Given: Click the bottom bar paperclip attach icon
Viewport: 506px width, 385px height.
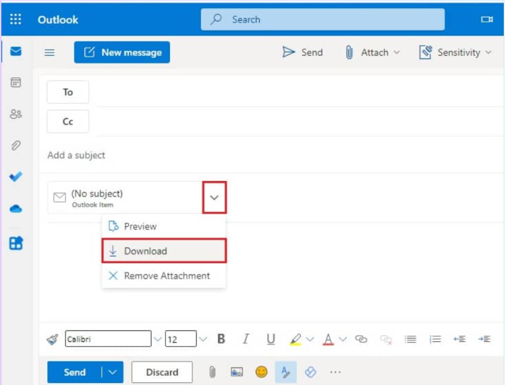Looking at the screenshot, I should (212, 372).
